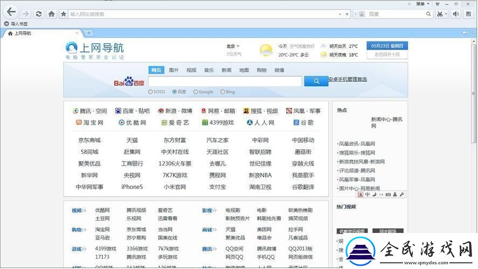The height and width of the screenshot is (269, 478).
Task: Open the 7日天气 forecast link
Action: [234, 54]
